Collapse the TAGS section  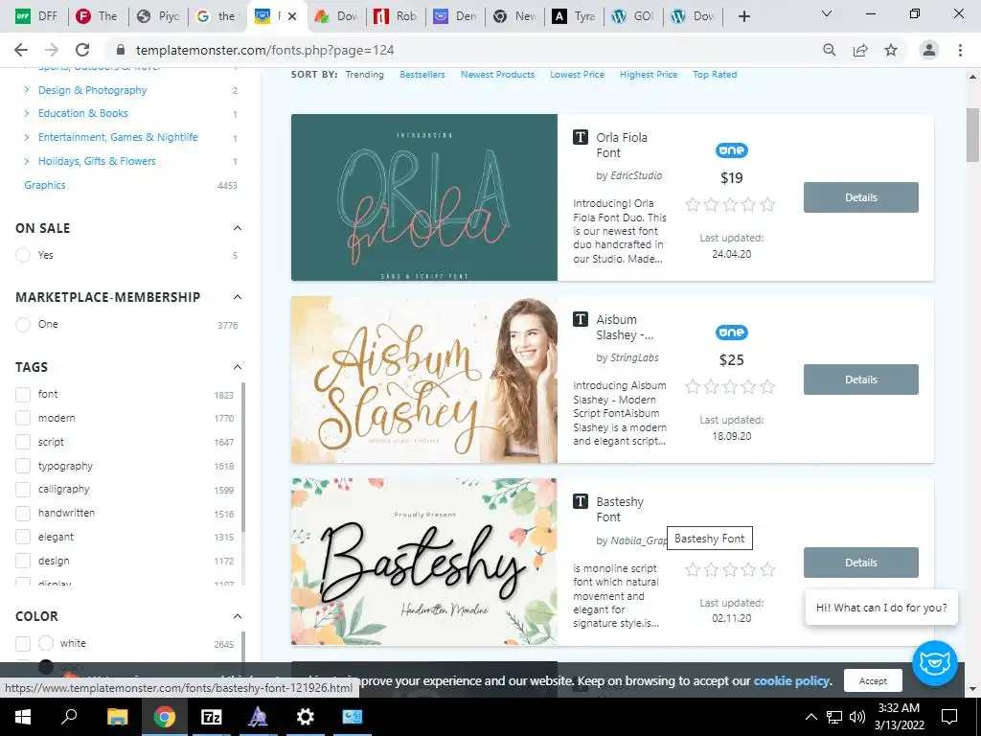238,367
